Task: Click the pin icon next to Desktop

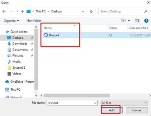Action: [x=32, y=38]
